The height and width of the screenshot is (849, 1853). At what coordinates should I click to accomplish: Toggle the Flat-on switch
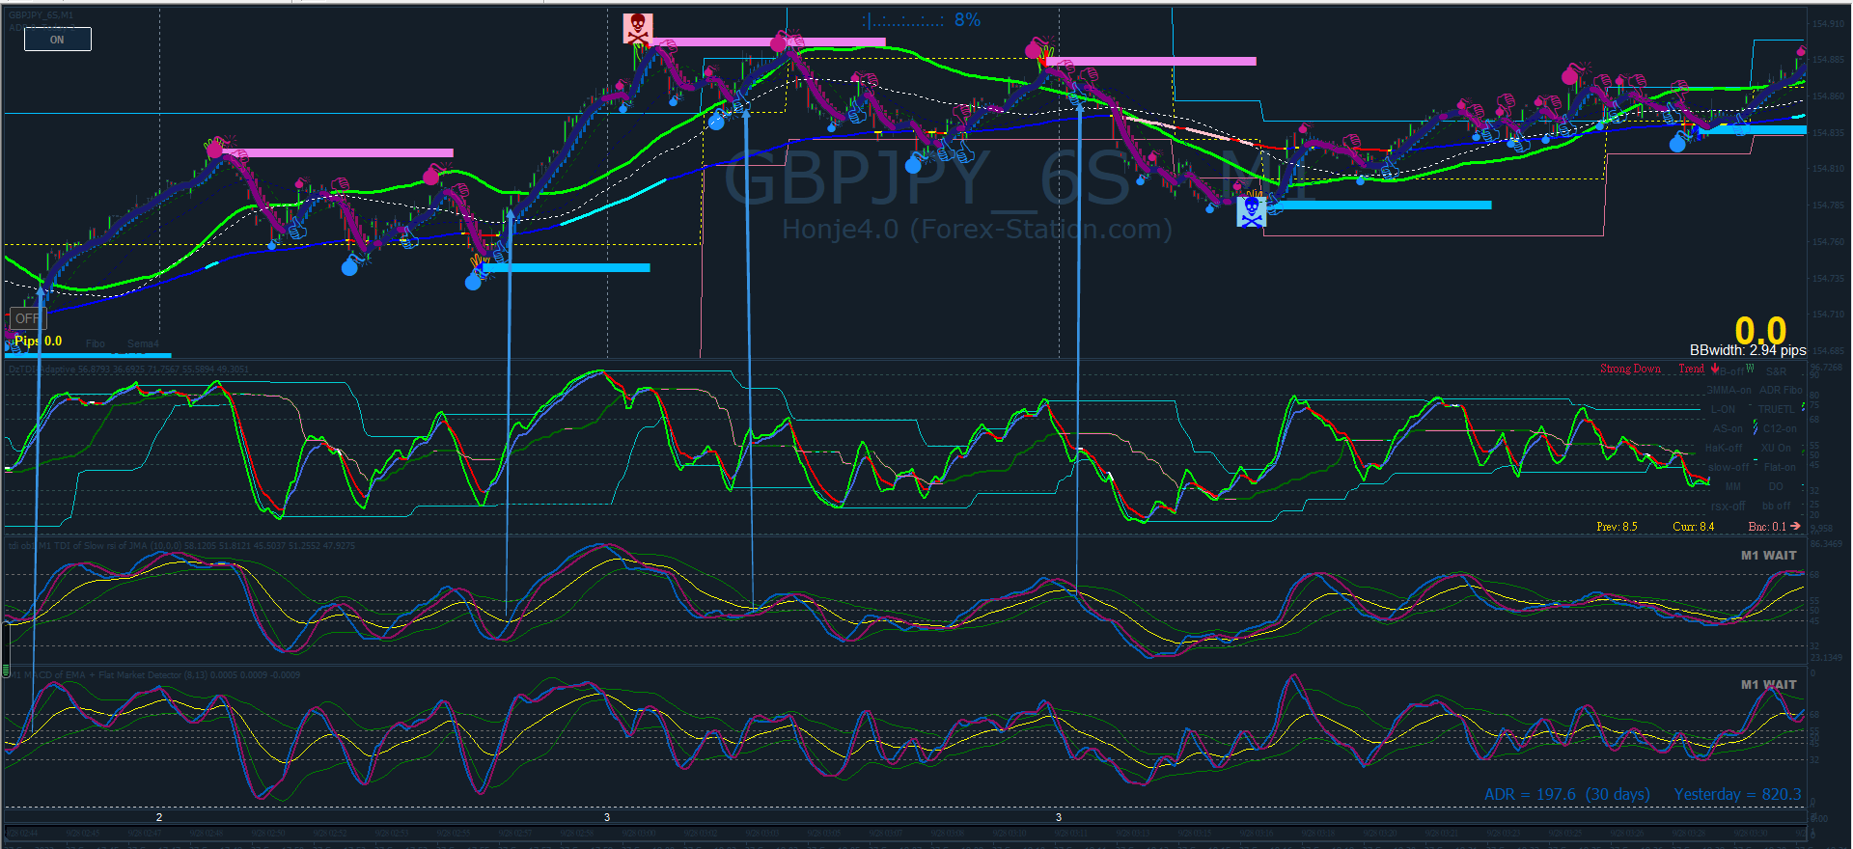point(1780,468)
